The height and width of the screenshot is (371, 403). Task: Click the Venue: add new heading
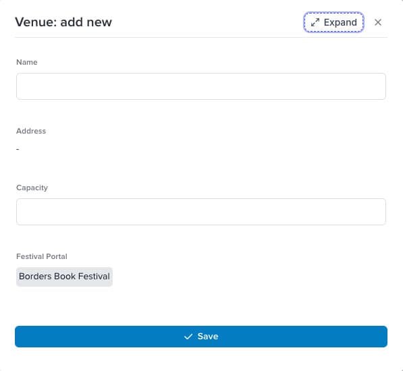click(63, 22)
